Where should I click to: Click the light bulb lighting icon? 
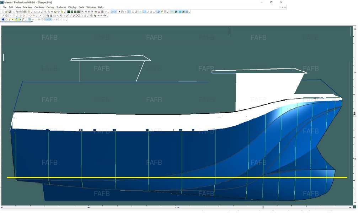(10, 20)
